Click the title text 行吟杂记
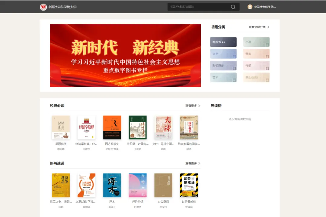 coord(138,202)
